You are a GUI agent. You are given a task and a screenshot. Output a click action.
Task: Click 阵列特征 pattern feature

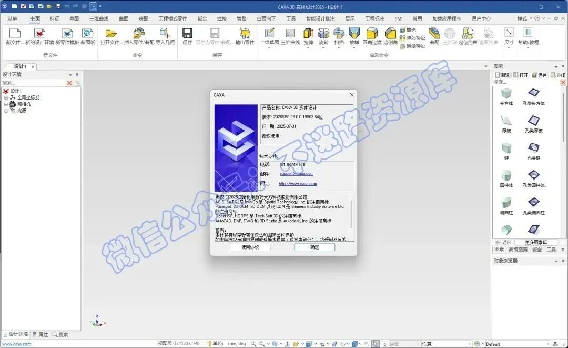pos(413,38)
